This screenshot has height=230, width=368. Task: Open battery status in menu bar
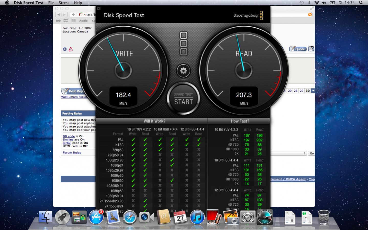tap(332, 3)
